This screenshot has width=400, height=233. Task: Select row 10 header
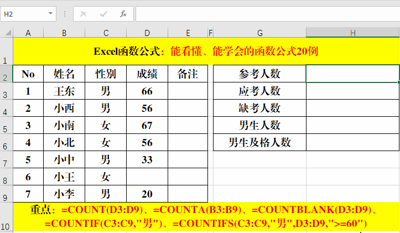[6, 217]
